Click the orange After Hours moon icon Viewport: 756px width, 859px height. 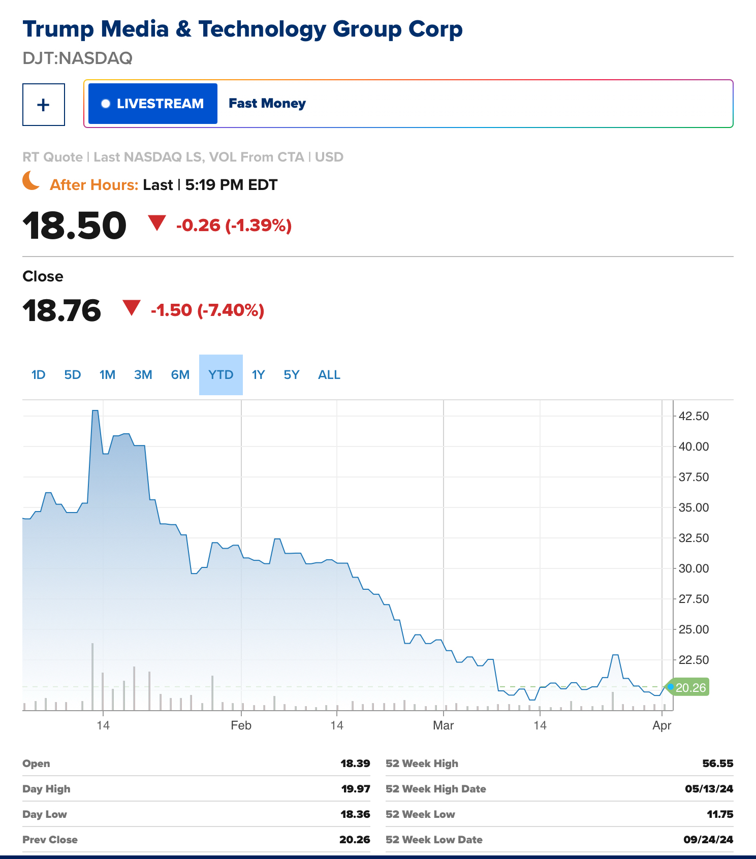coord(31,181)
